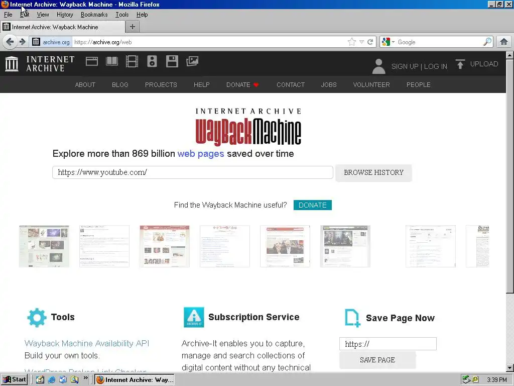Click the first quick launch icon beside Start
The image size is (514, 386).
[40, 380]
